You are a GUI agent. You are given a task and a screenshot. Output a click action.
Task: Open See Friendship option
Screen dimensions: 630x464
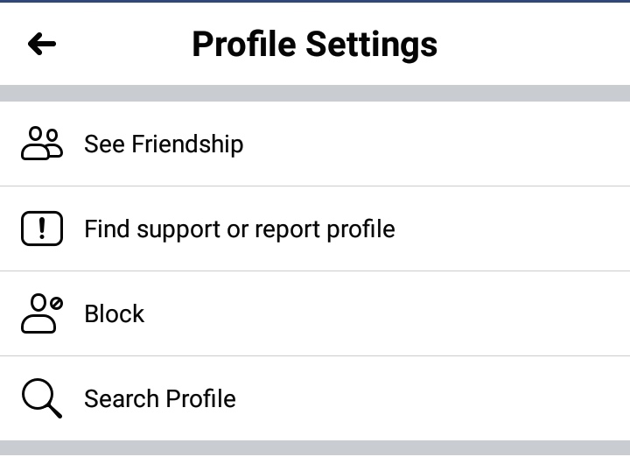tap(315, 144)
